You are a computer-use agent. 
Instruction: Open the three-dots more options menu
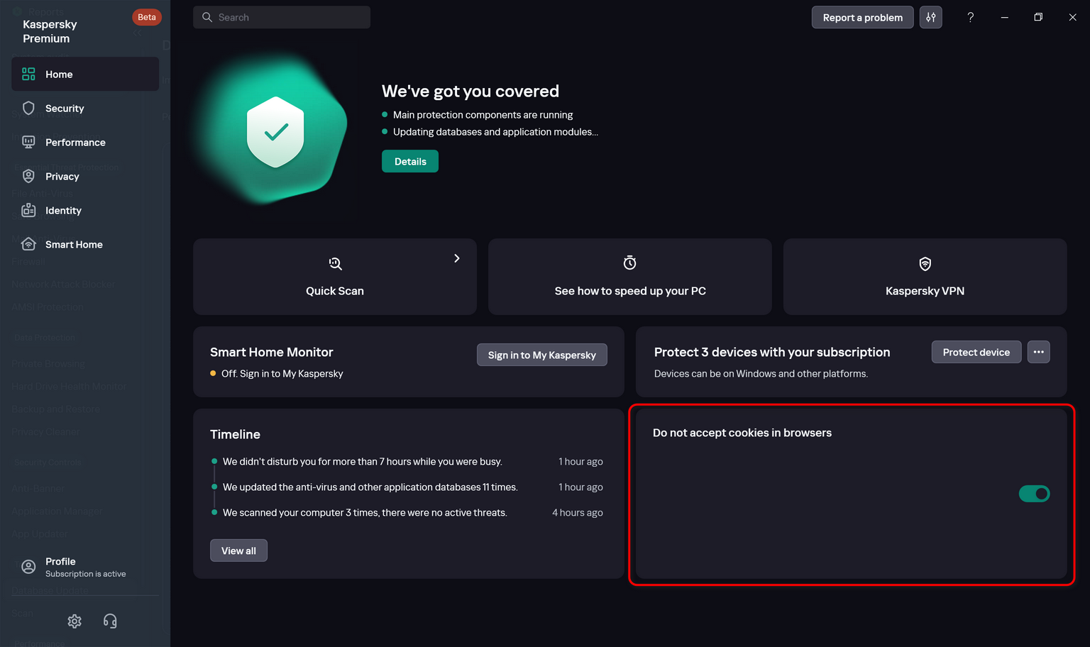[x=1038, y=352]
